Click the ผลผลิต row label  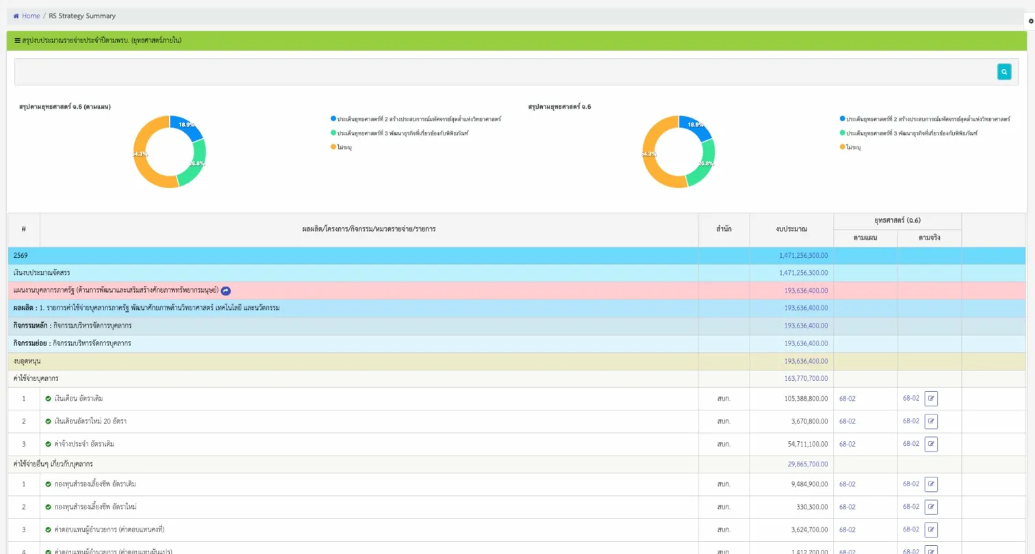click(146, 308)
